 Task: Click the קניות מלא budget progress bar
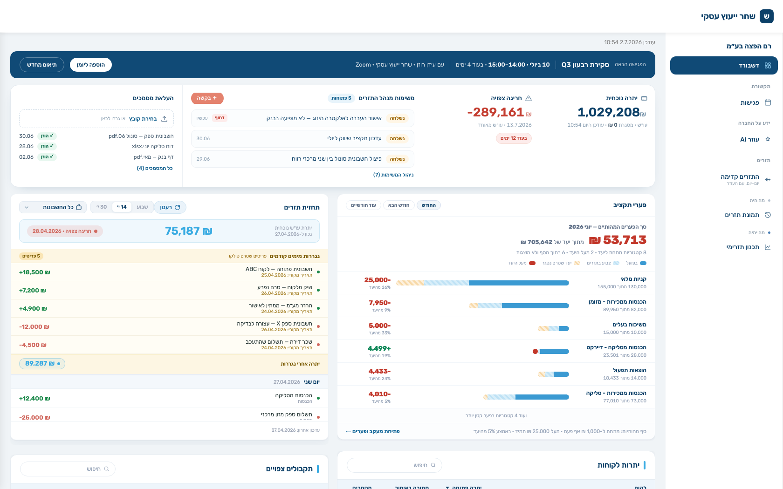[482, 283]
